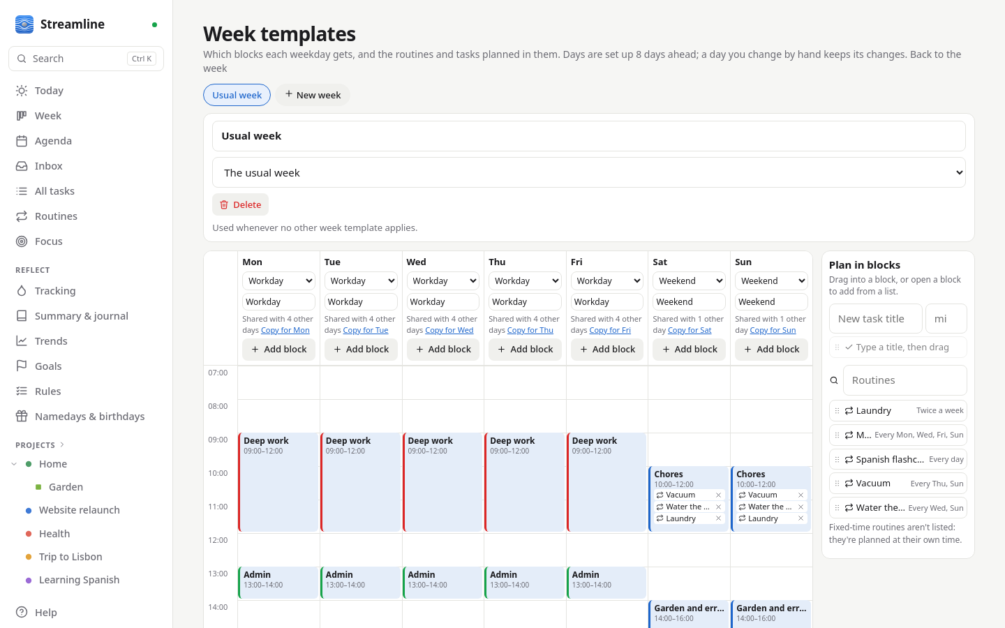Image resolution: width=1005 pixels, height=628 pixels.
Task: Grab the Laundry routine drag handle
Action: click(837, 411)
